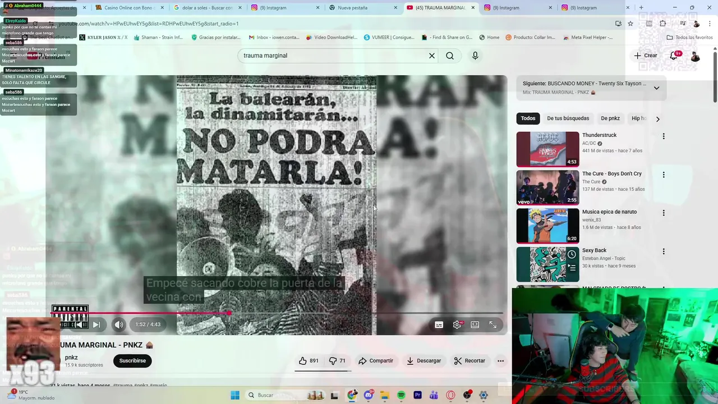This screenshot has width=718, height=404.
Task: Open options for Musica epica de naruto
Action: tap(664, 213)
